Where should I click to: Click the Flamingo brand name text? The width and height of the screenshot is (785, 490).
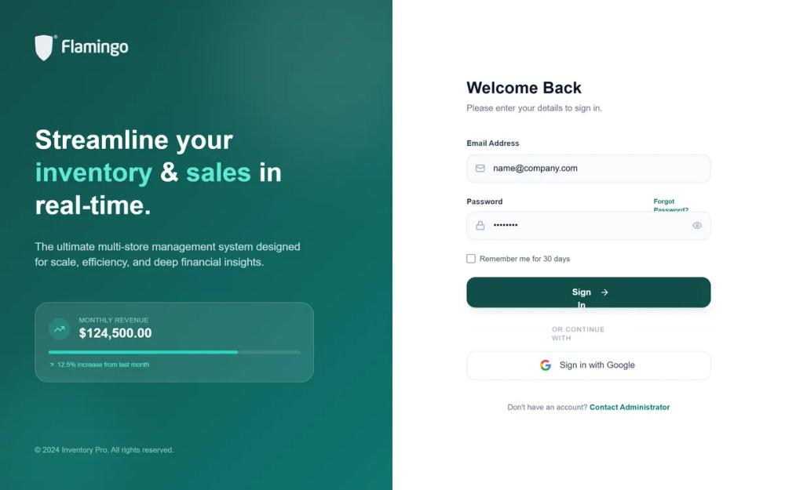point(95,48)
